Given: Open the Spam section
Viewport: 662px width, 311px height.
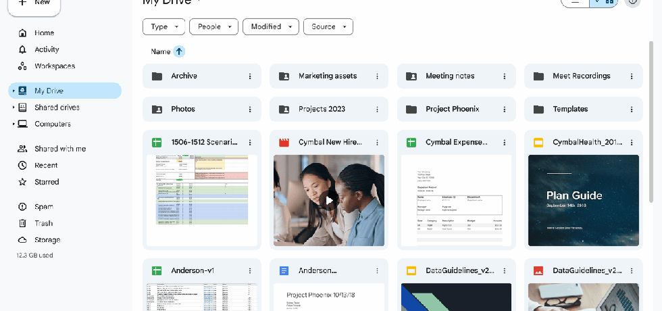Looking at the screenshot, I should pyautogui.click(x=43, y=207).
